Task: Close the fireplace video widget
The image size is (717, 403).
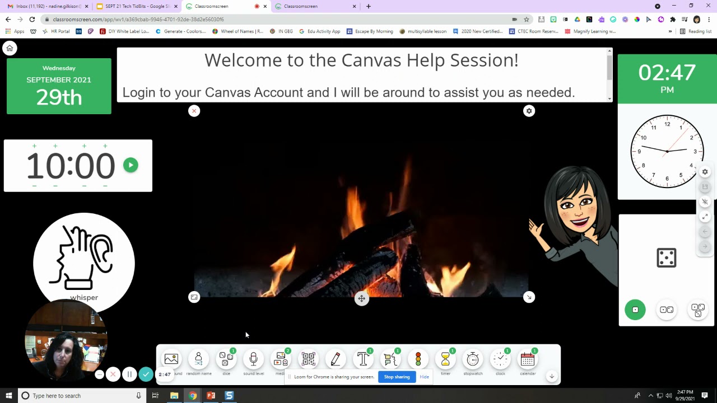Action: tap(194, 111)
